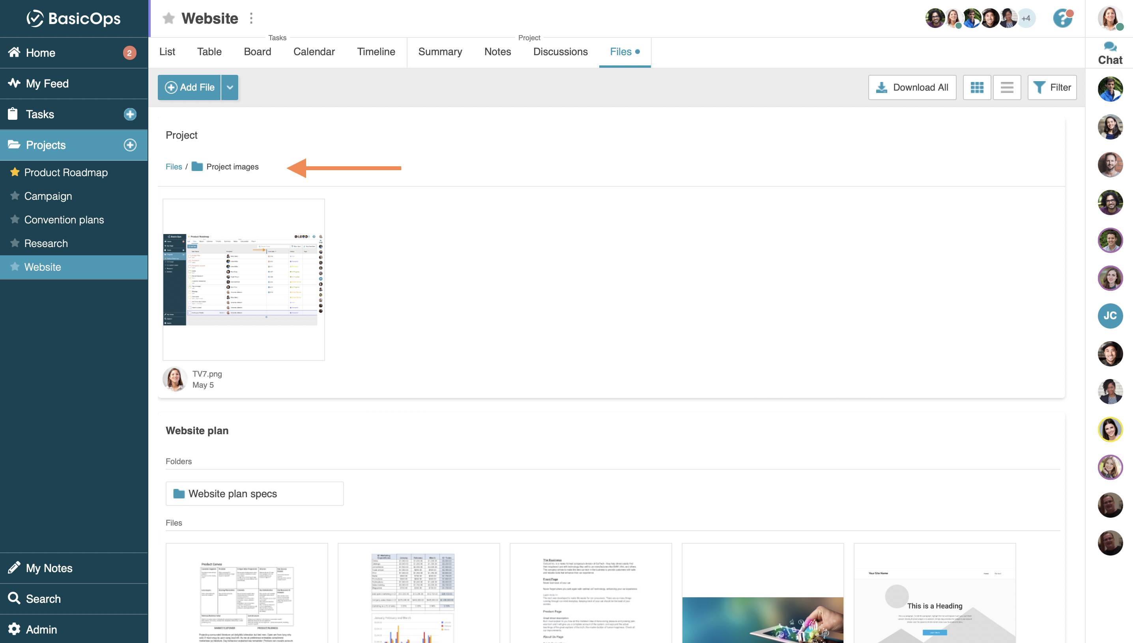Image resolution: width=1133 pixels, height=643 pixels.
Task: Switch to the Calendar tab
Action: click(314, 52)
